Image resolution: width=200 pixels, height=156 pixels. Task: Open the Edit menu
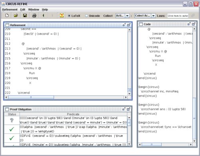[x=23, y=10]
